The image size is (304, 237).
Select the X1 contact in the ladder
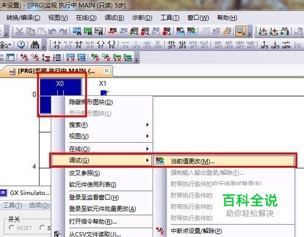tap(103, 88)
